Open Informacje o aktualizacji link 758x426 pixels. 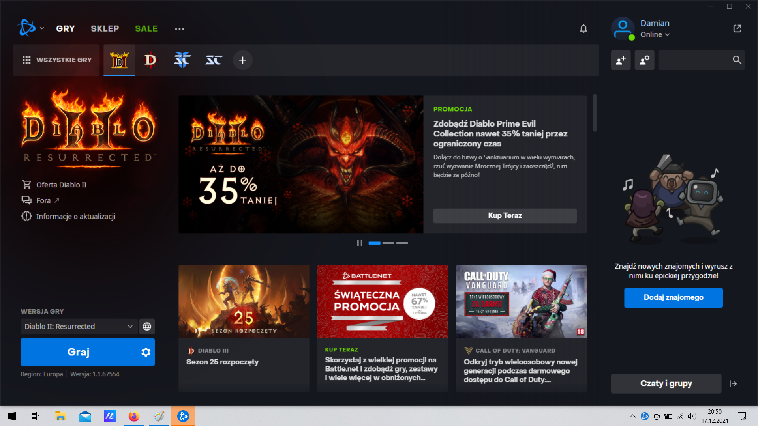(68, 216)
